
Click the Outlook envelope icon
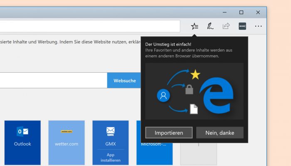pyautogui.click(x=22, y=132)
